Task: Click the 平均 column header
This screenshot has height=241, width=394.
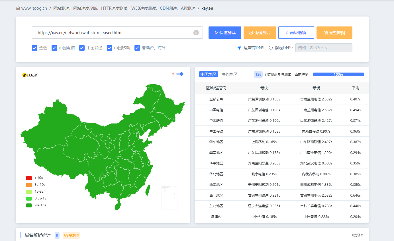Action: coord(356,88)
